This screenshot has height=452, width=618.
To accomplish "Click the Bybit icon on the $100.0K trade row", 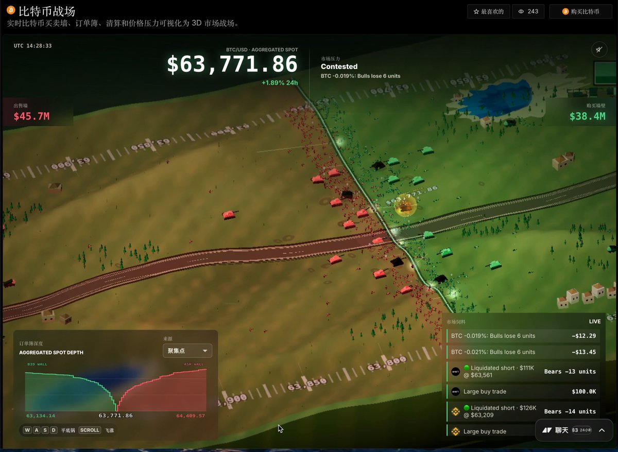I will tap(455, 392).
